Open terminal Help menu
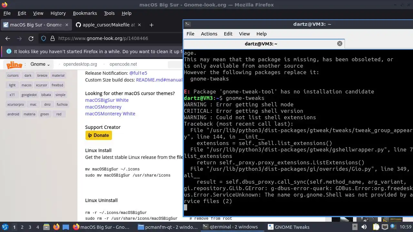The width and height of the screenshot is (413, 232). click(261, 34)
